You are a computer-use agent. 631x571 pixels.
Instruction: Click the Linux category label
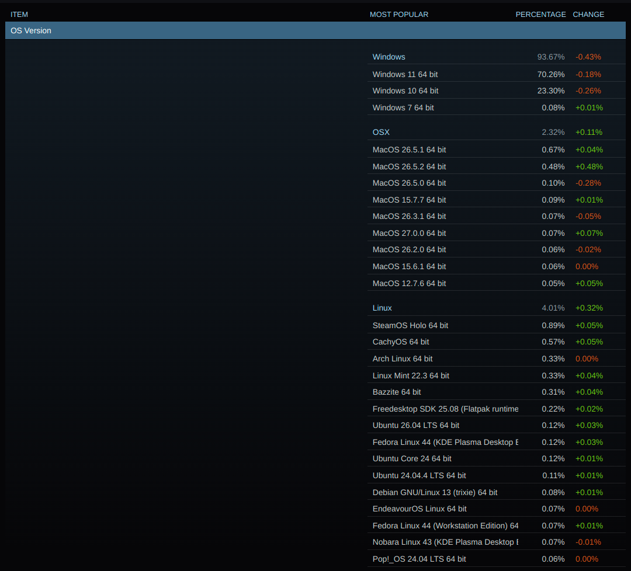click(x=382, y=308)
